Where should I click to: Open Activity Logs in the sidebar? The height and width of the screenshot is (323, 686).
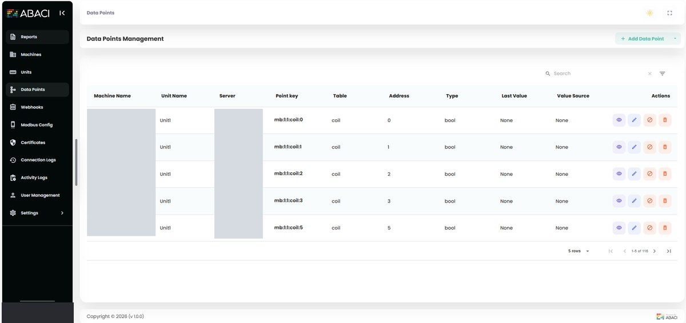(x=37, y=177)
